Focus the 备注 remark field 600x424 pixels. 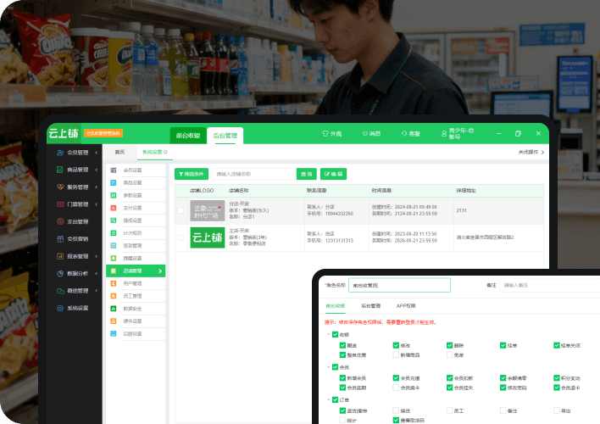pos(549,285)
